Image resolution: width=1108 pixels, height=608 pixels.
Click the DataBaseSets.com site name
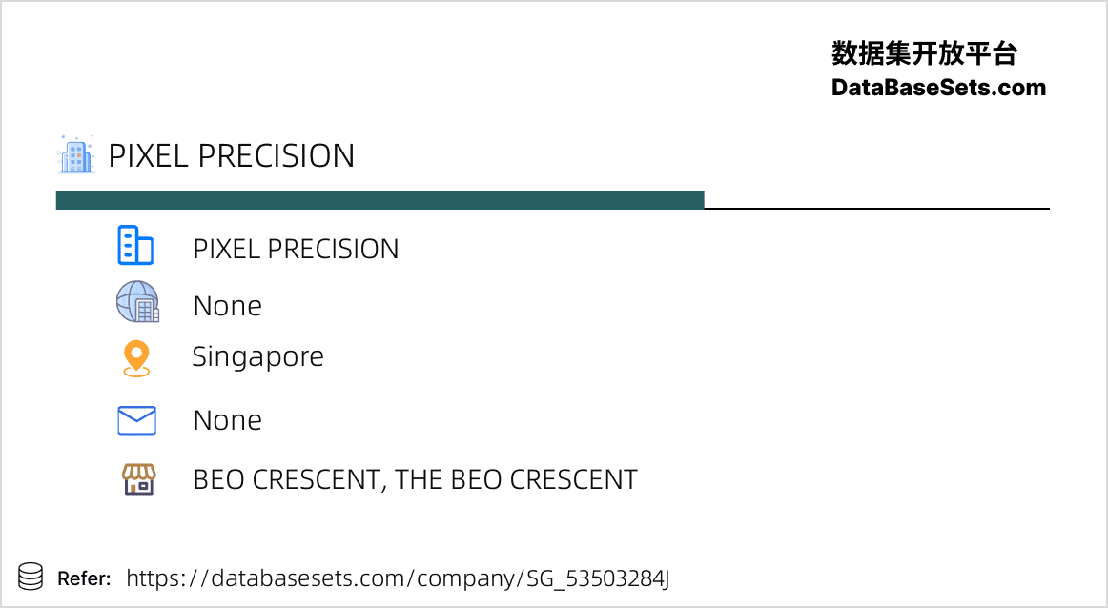(x=938, y=88)
